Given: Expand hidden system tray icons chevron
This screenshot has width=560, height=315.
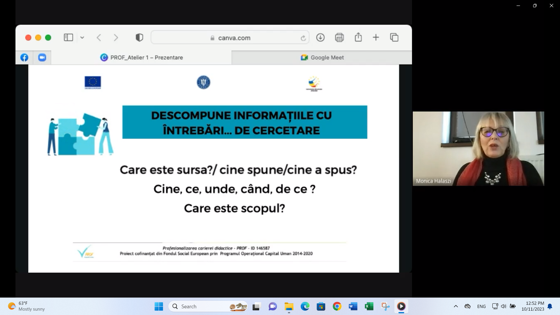Looking at the screenshot, I should pyautogui.click(x=456, y=306).
